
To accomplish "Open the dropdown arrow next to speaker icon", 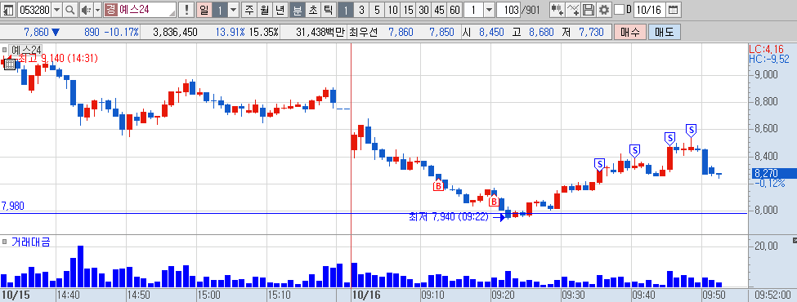I will click(96, 9).
